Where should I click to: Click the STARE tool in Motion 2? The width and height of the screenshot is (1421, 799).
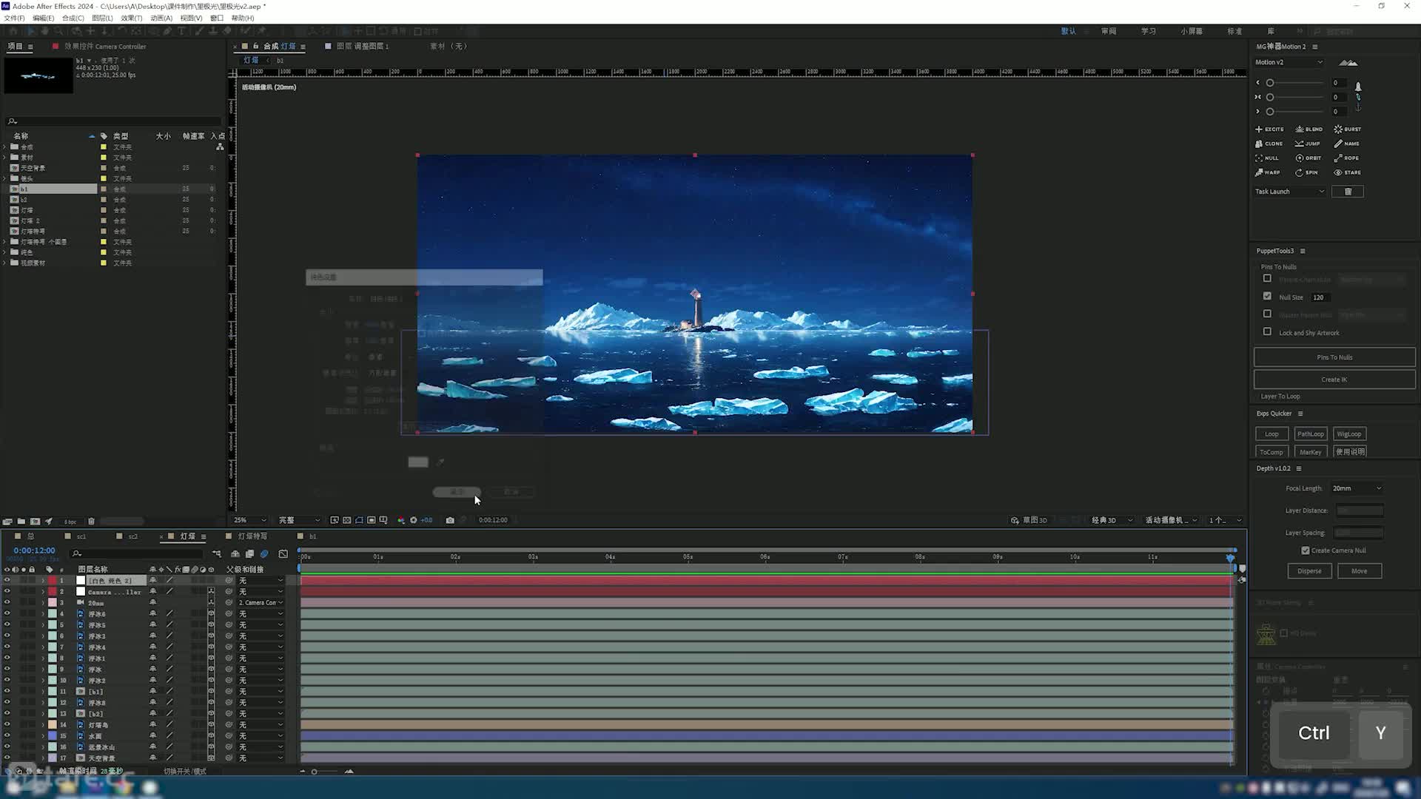(1348, 172)
